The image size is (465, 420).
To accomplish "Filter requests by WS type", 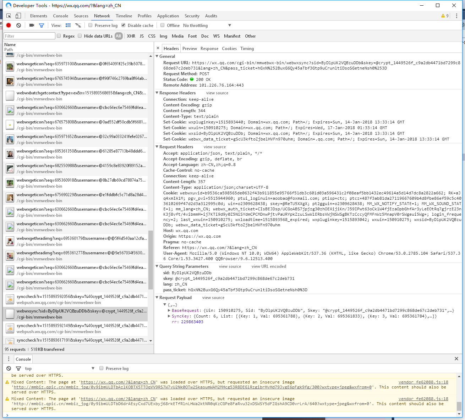I will pos(217,36).
